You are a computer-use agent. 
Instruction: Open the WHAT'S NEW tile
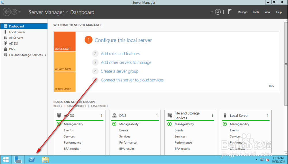[65, 62]
